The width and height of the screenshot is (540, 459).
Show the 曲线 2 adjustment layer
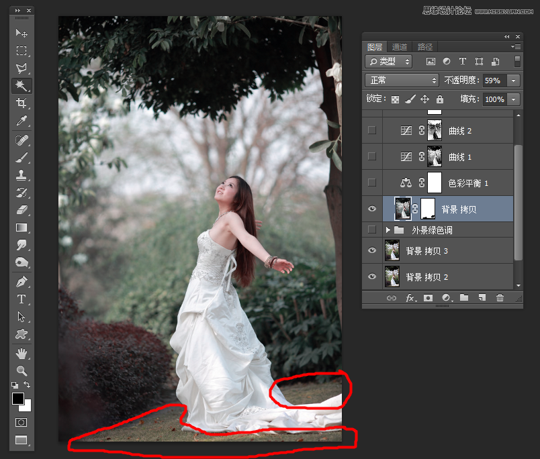coord(371,130)
